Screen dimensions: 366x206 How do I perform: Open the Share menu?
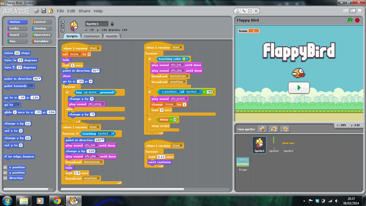[84, 11]
